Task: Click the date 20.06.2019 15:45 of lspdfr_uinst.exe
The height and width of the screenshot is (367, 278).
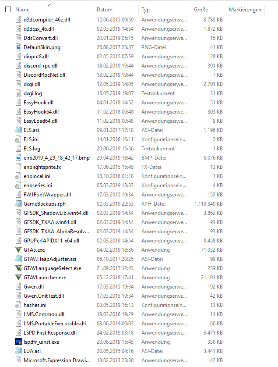Action: 115,342
